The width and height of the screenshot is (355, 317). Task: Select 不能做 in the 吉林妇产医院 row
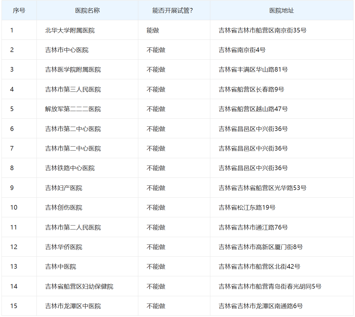click(156, 188)
